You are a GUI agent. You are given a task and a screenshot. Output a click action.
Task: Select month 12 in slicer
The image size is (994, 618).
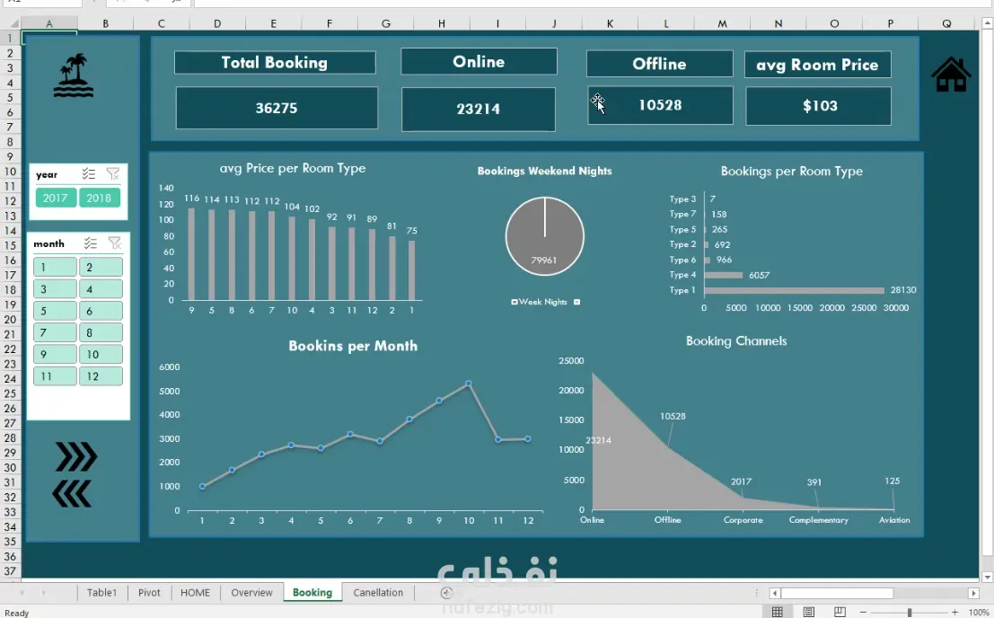pos(101,375)
